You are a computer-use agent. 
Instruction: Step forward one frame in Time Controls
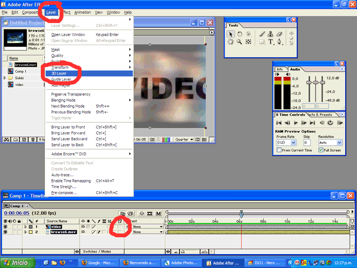coord(304,123)
